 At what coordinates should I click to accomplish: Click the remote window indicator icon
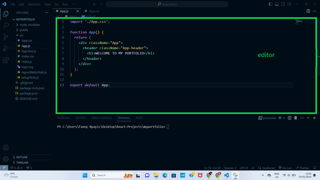tap(4, 168)
